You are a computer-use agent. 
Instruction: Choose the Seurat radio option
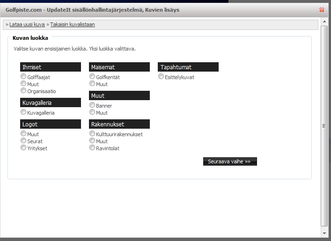pos(23,140)
